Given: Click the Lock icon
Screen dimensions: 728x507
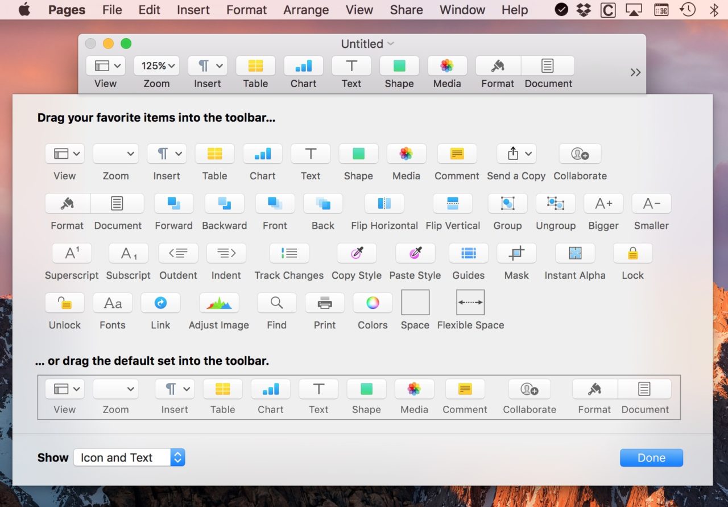Looking at the screenshot, I should click(x=632, y=253).
